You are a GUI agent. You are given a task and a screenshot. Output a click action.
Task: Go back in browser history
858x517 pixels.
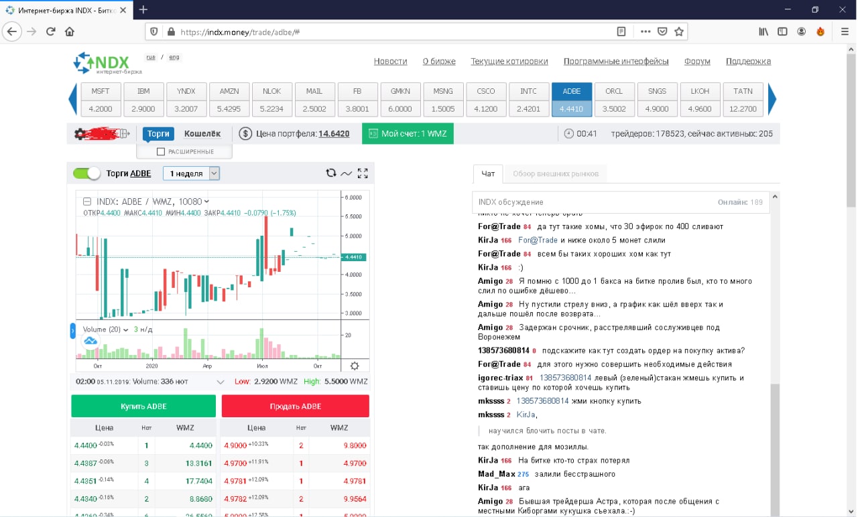11,31
